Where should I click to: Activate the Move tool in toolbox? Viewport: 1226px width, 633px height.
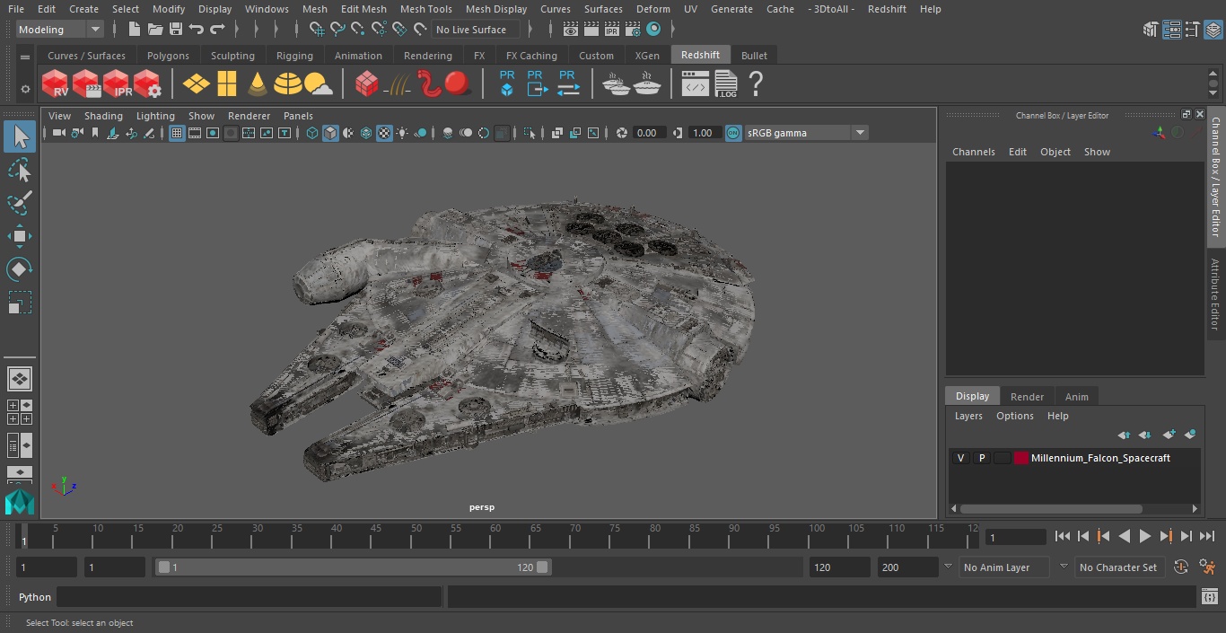pyautogui.click(x=20, y=236)
